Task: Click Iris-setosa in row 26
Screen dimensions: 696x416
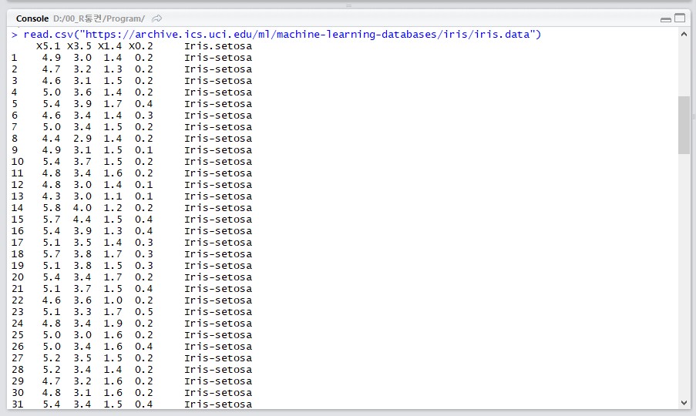Action: pyautogui.click(x=218, y=347)
